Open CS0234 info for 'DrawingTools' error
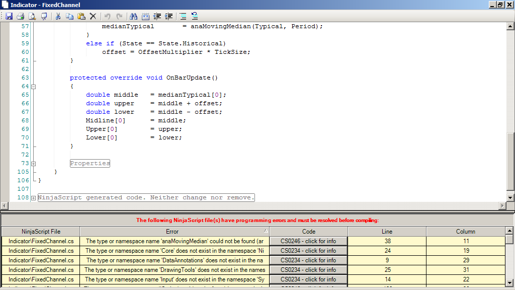 308,270
